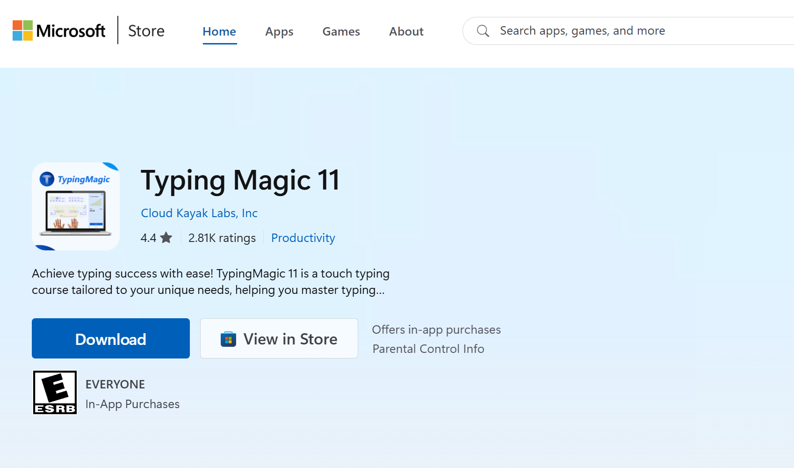Click the search magnifier icon
The image size is (794, 468).
click(x=483, y=30)
